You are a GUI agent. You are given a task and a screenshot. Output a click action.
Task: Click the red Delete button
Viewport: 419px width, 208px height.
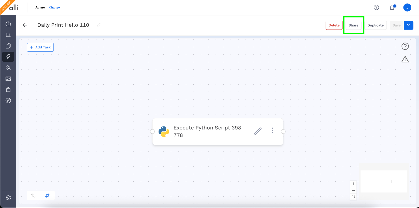[334, 25]
